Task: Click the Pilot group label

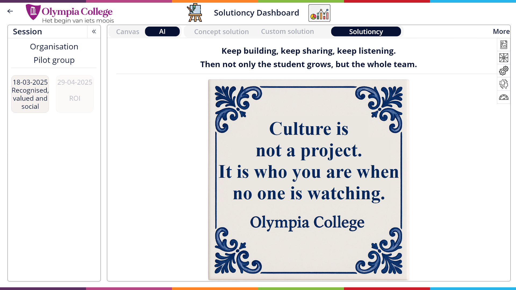Action: coord(54,60)
